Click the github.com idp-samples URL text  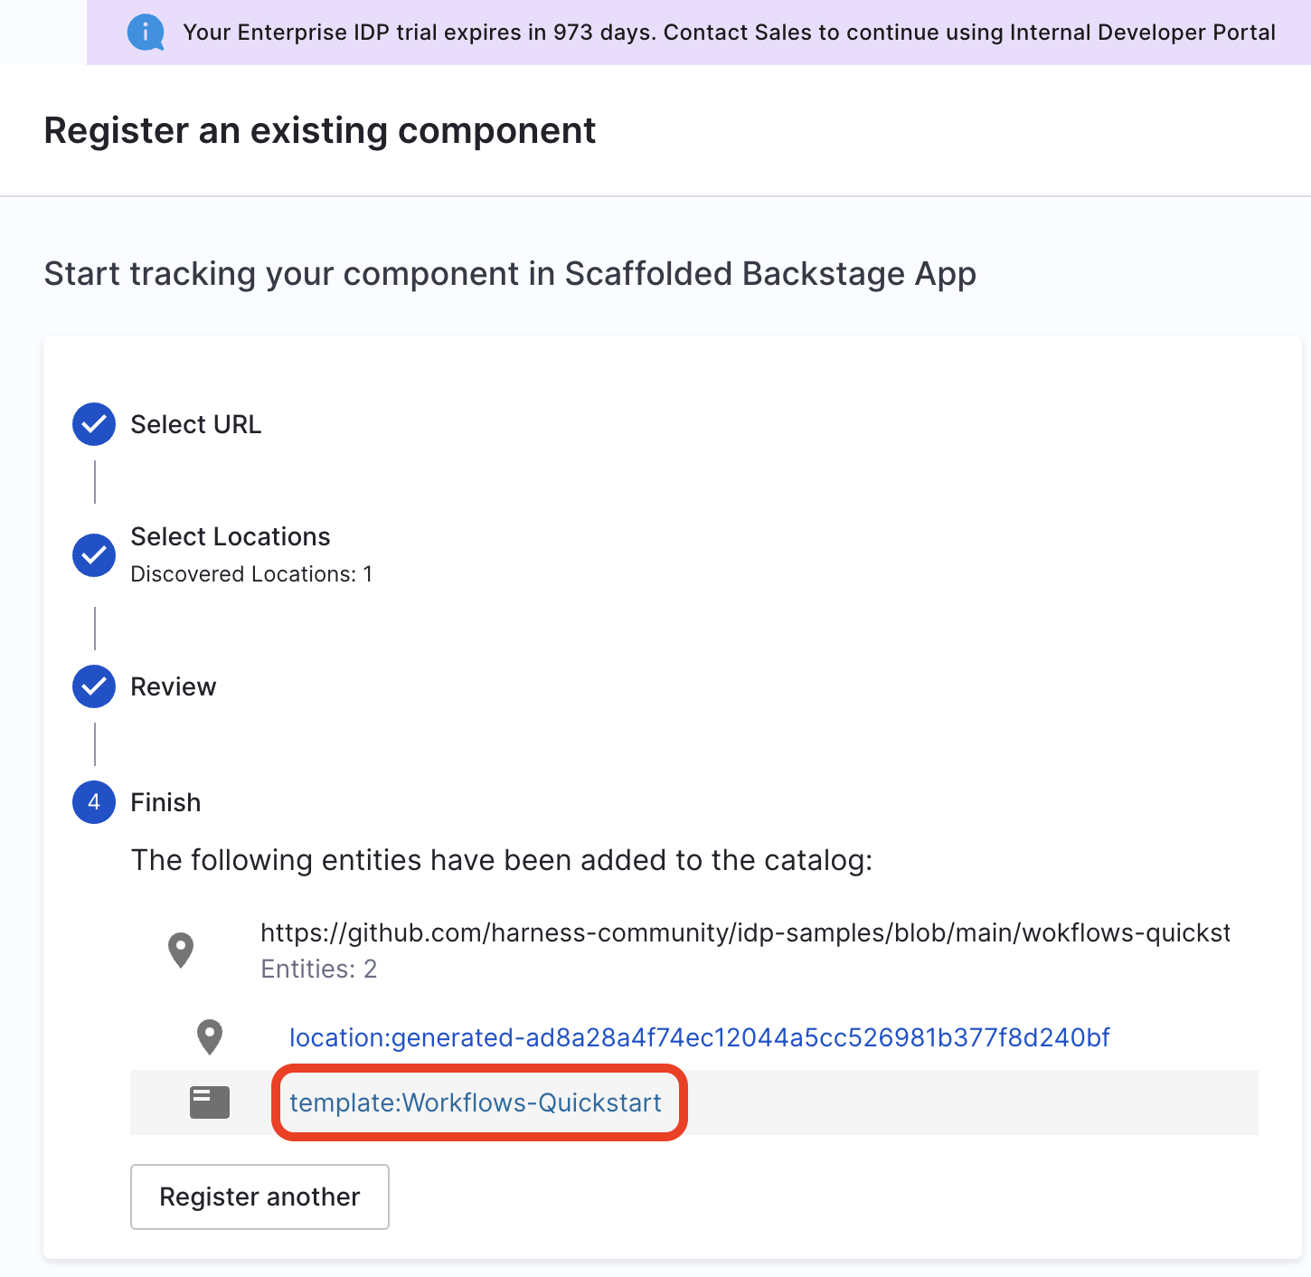745,932
